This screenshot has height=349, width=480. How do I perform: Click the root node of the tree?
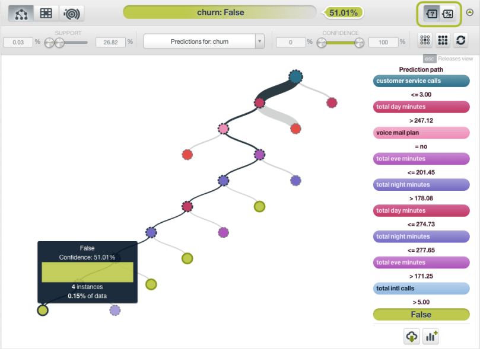pyautogui.click(x=295, y=76)
